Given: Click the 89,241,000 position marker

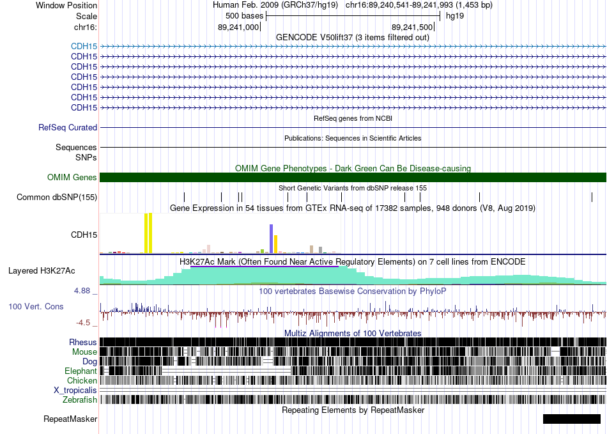Looking at the screenshot, I should point(238,27).
